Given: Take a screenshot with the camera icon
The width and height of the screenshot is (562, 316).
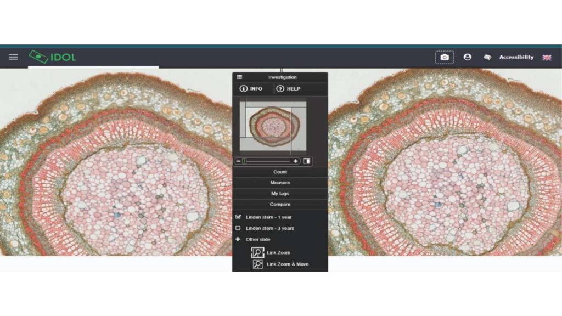Looking at the screenshot, I should click(x=445, y=57).
